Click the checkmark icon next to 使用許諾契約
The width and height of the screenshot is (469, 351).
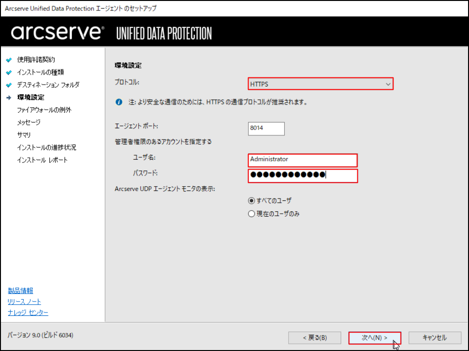(9, 60)
